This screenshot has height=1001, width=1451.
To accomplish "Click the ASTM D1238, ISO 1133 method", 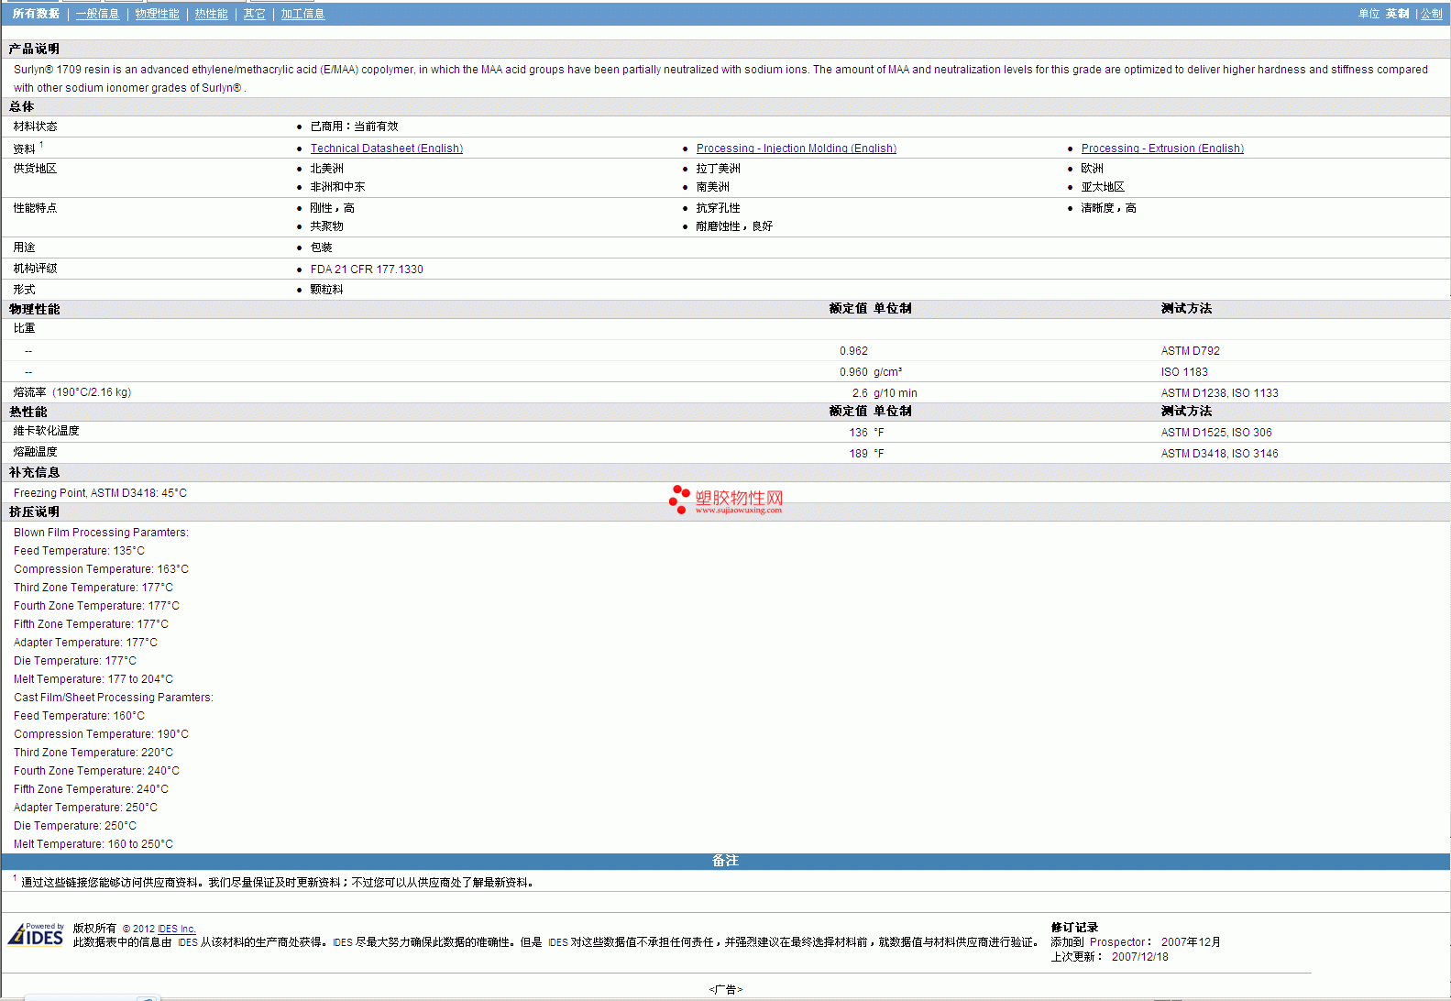I will point(1219,393).
